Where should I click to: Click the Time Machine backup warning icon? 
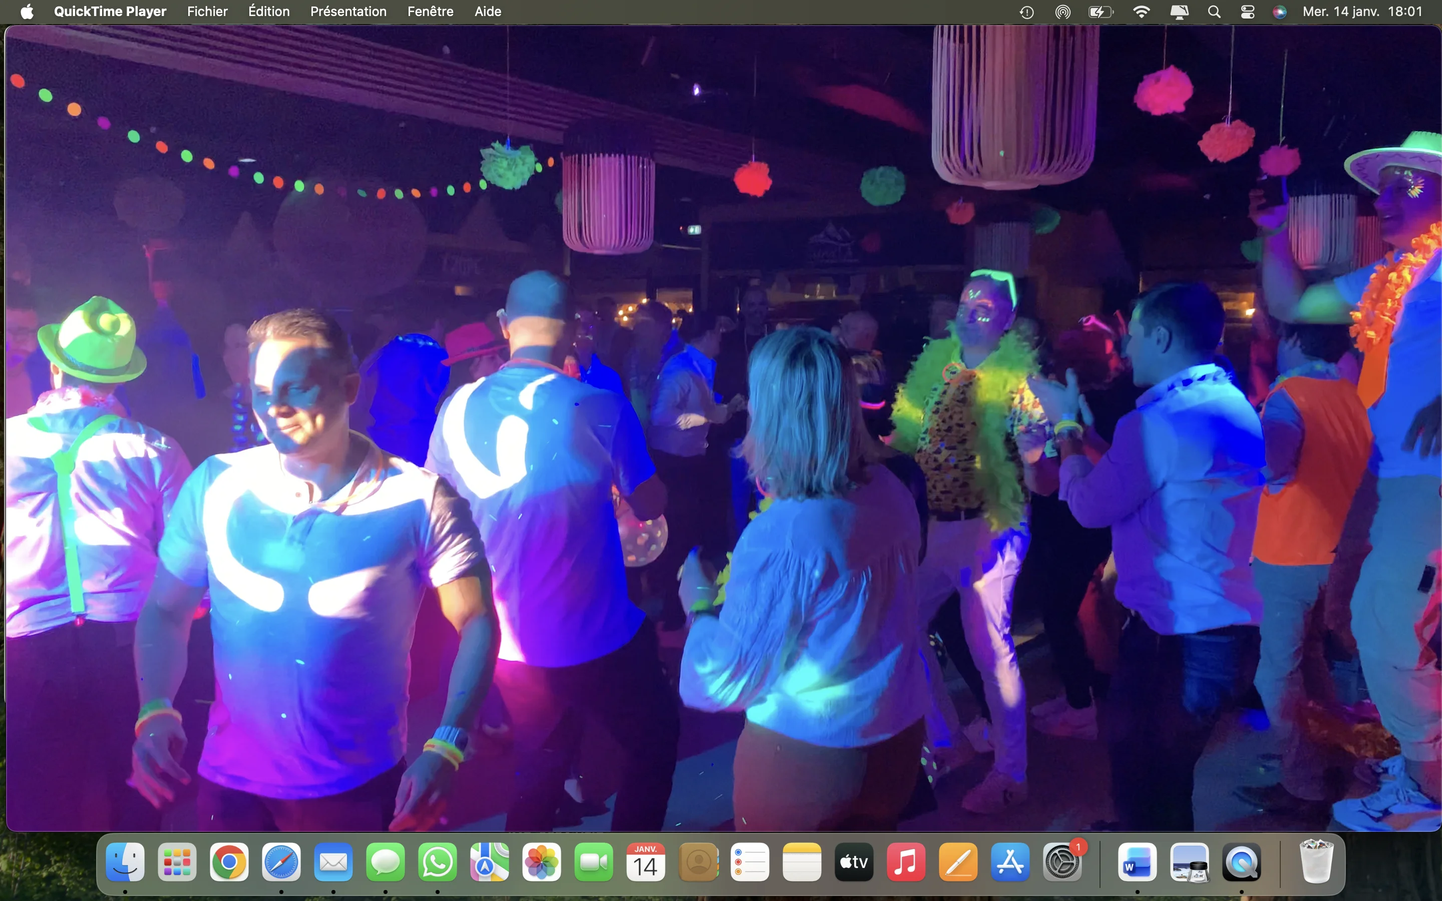pyautogui.click(x=1026, y=12)
